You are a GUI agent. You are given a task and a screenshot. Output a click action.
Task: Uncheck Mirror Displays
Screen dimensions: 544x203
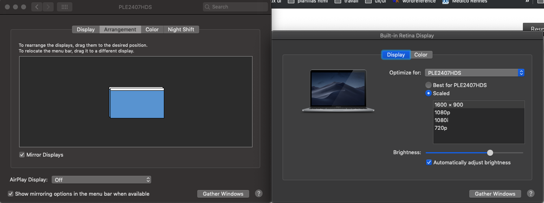coord(22,155)
